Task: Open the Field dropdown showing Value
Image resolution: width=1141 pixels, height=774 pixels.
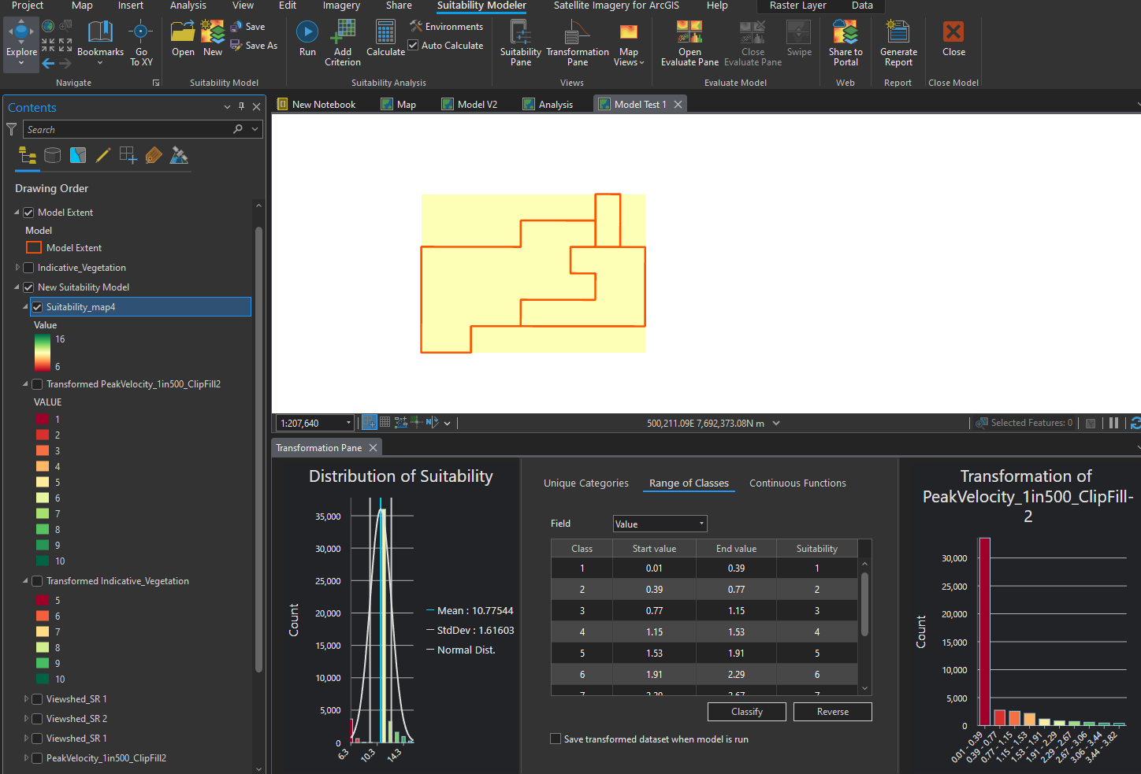Action: 660,524
